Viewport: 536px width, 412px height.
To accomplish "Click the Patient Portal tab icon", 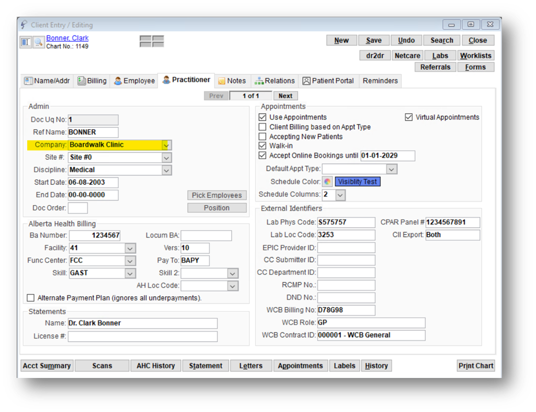I will click(306, 81).
